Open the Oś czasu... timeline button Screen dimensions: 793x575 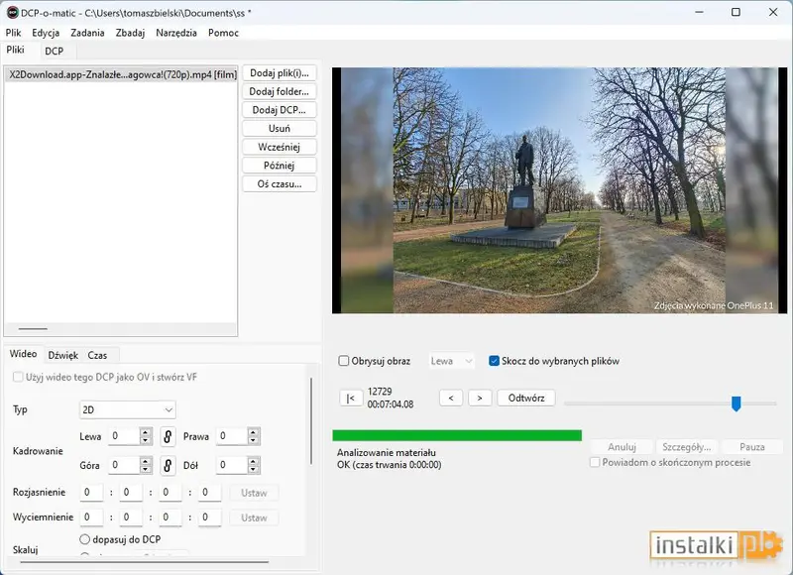[x=280, y=184]
